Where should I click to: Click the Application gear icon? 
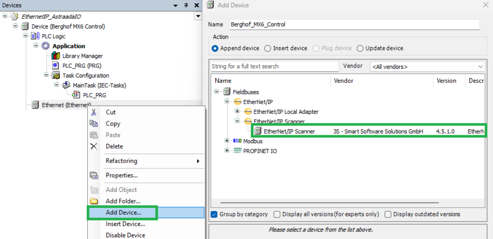click(x=45, y=46)
